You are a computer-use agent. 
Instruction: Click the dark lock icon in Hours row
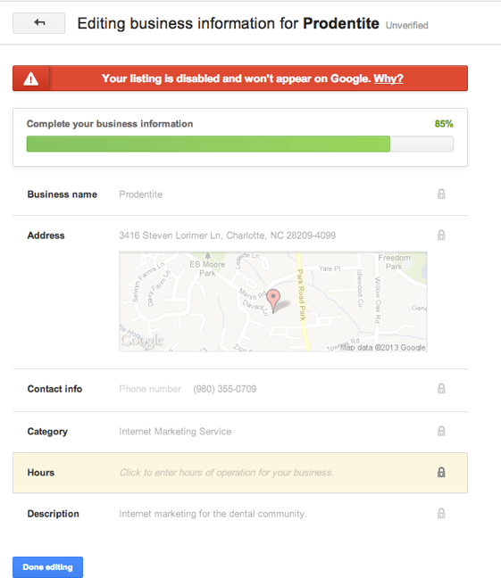441,472
